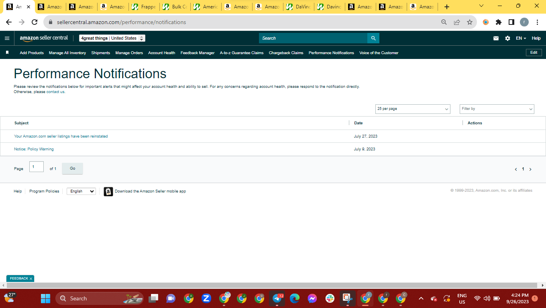Go to Chargeback Claims

pos(286,53)
